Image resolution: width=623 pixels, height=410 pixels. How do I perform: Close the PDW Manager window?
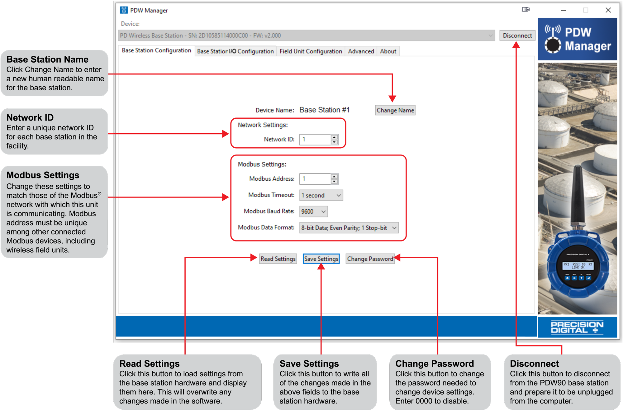608,10
